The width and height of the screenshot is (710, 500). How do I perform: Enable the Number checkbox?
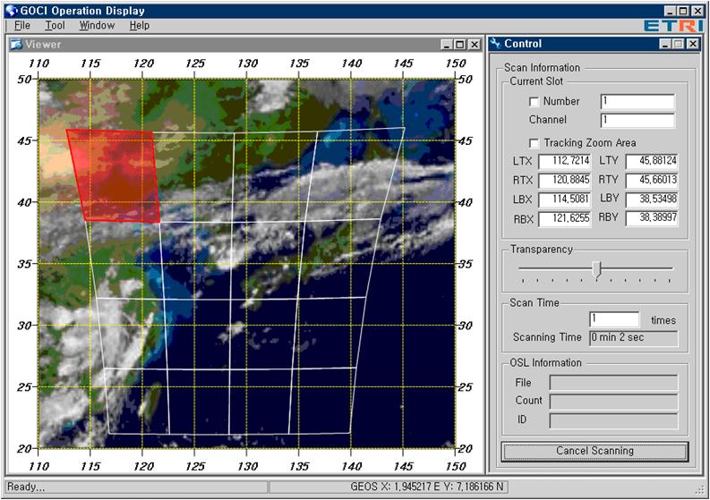pos(535,102)
